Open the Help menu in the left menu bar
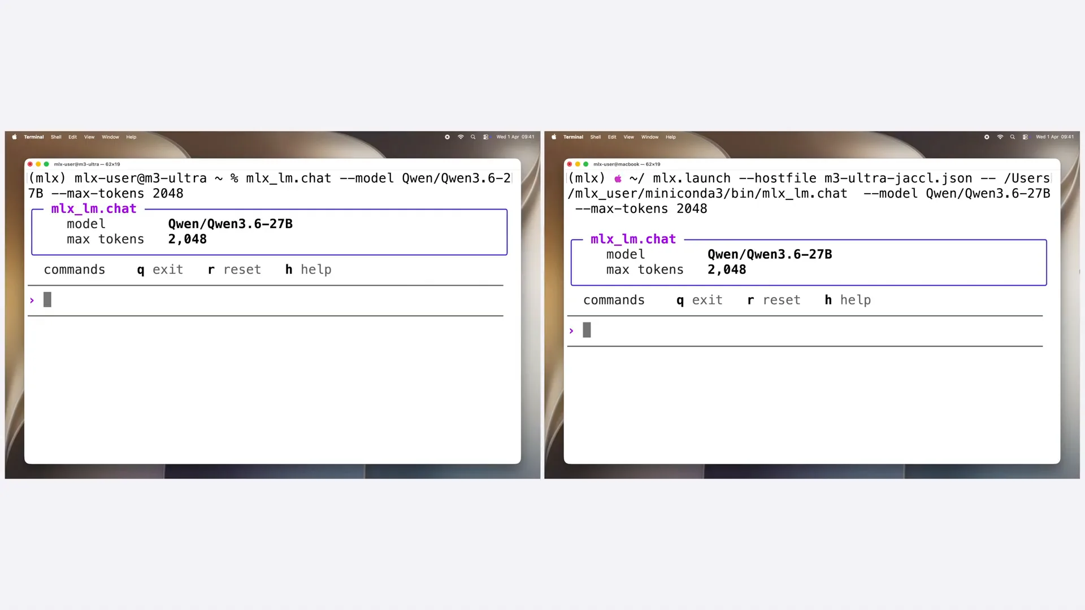Screen dimensions: 1085x610 coord(131,137)
